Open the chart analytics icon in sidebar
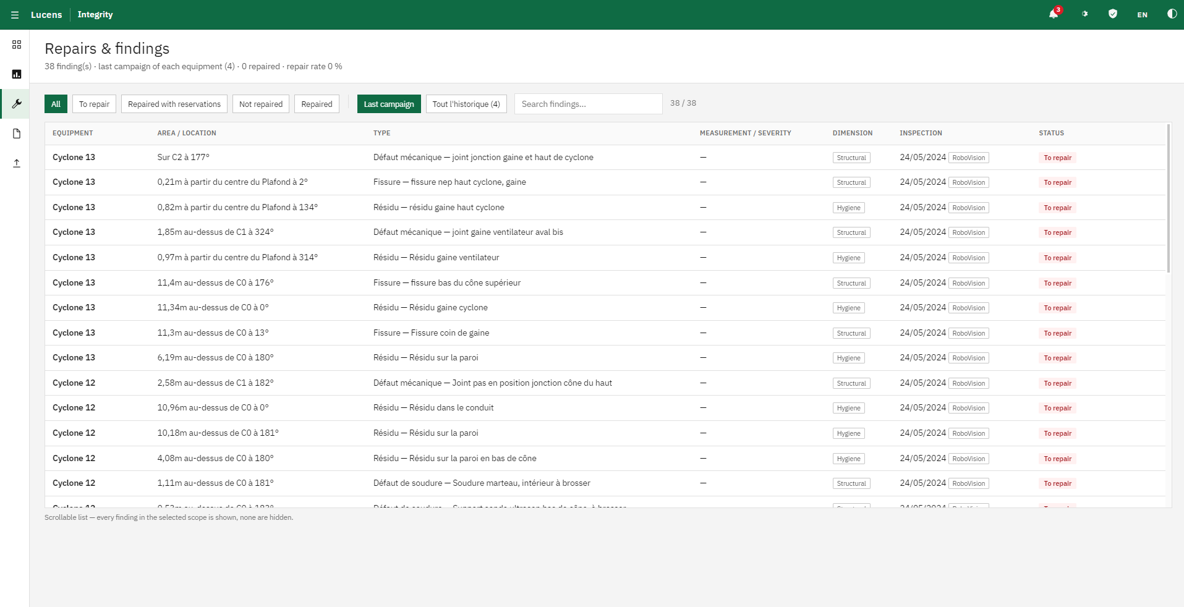Viewport: 1184px width, 607px height. [17, 74]
